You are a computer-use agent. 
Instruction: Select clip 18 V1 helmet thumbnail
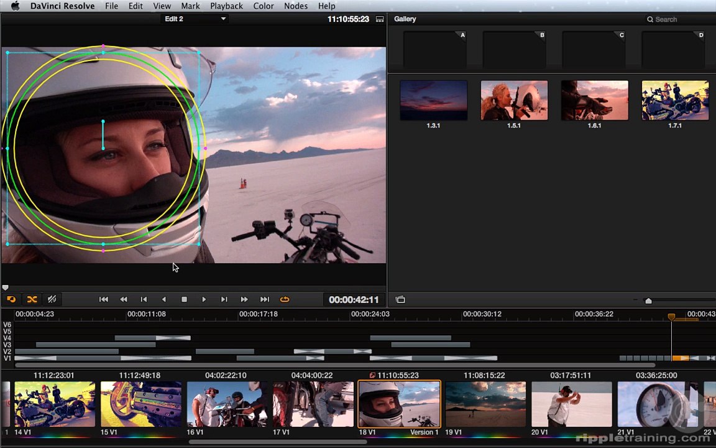click(x=399, y=404)
